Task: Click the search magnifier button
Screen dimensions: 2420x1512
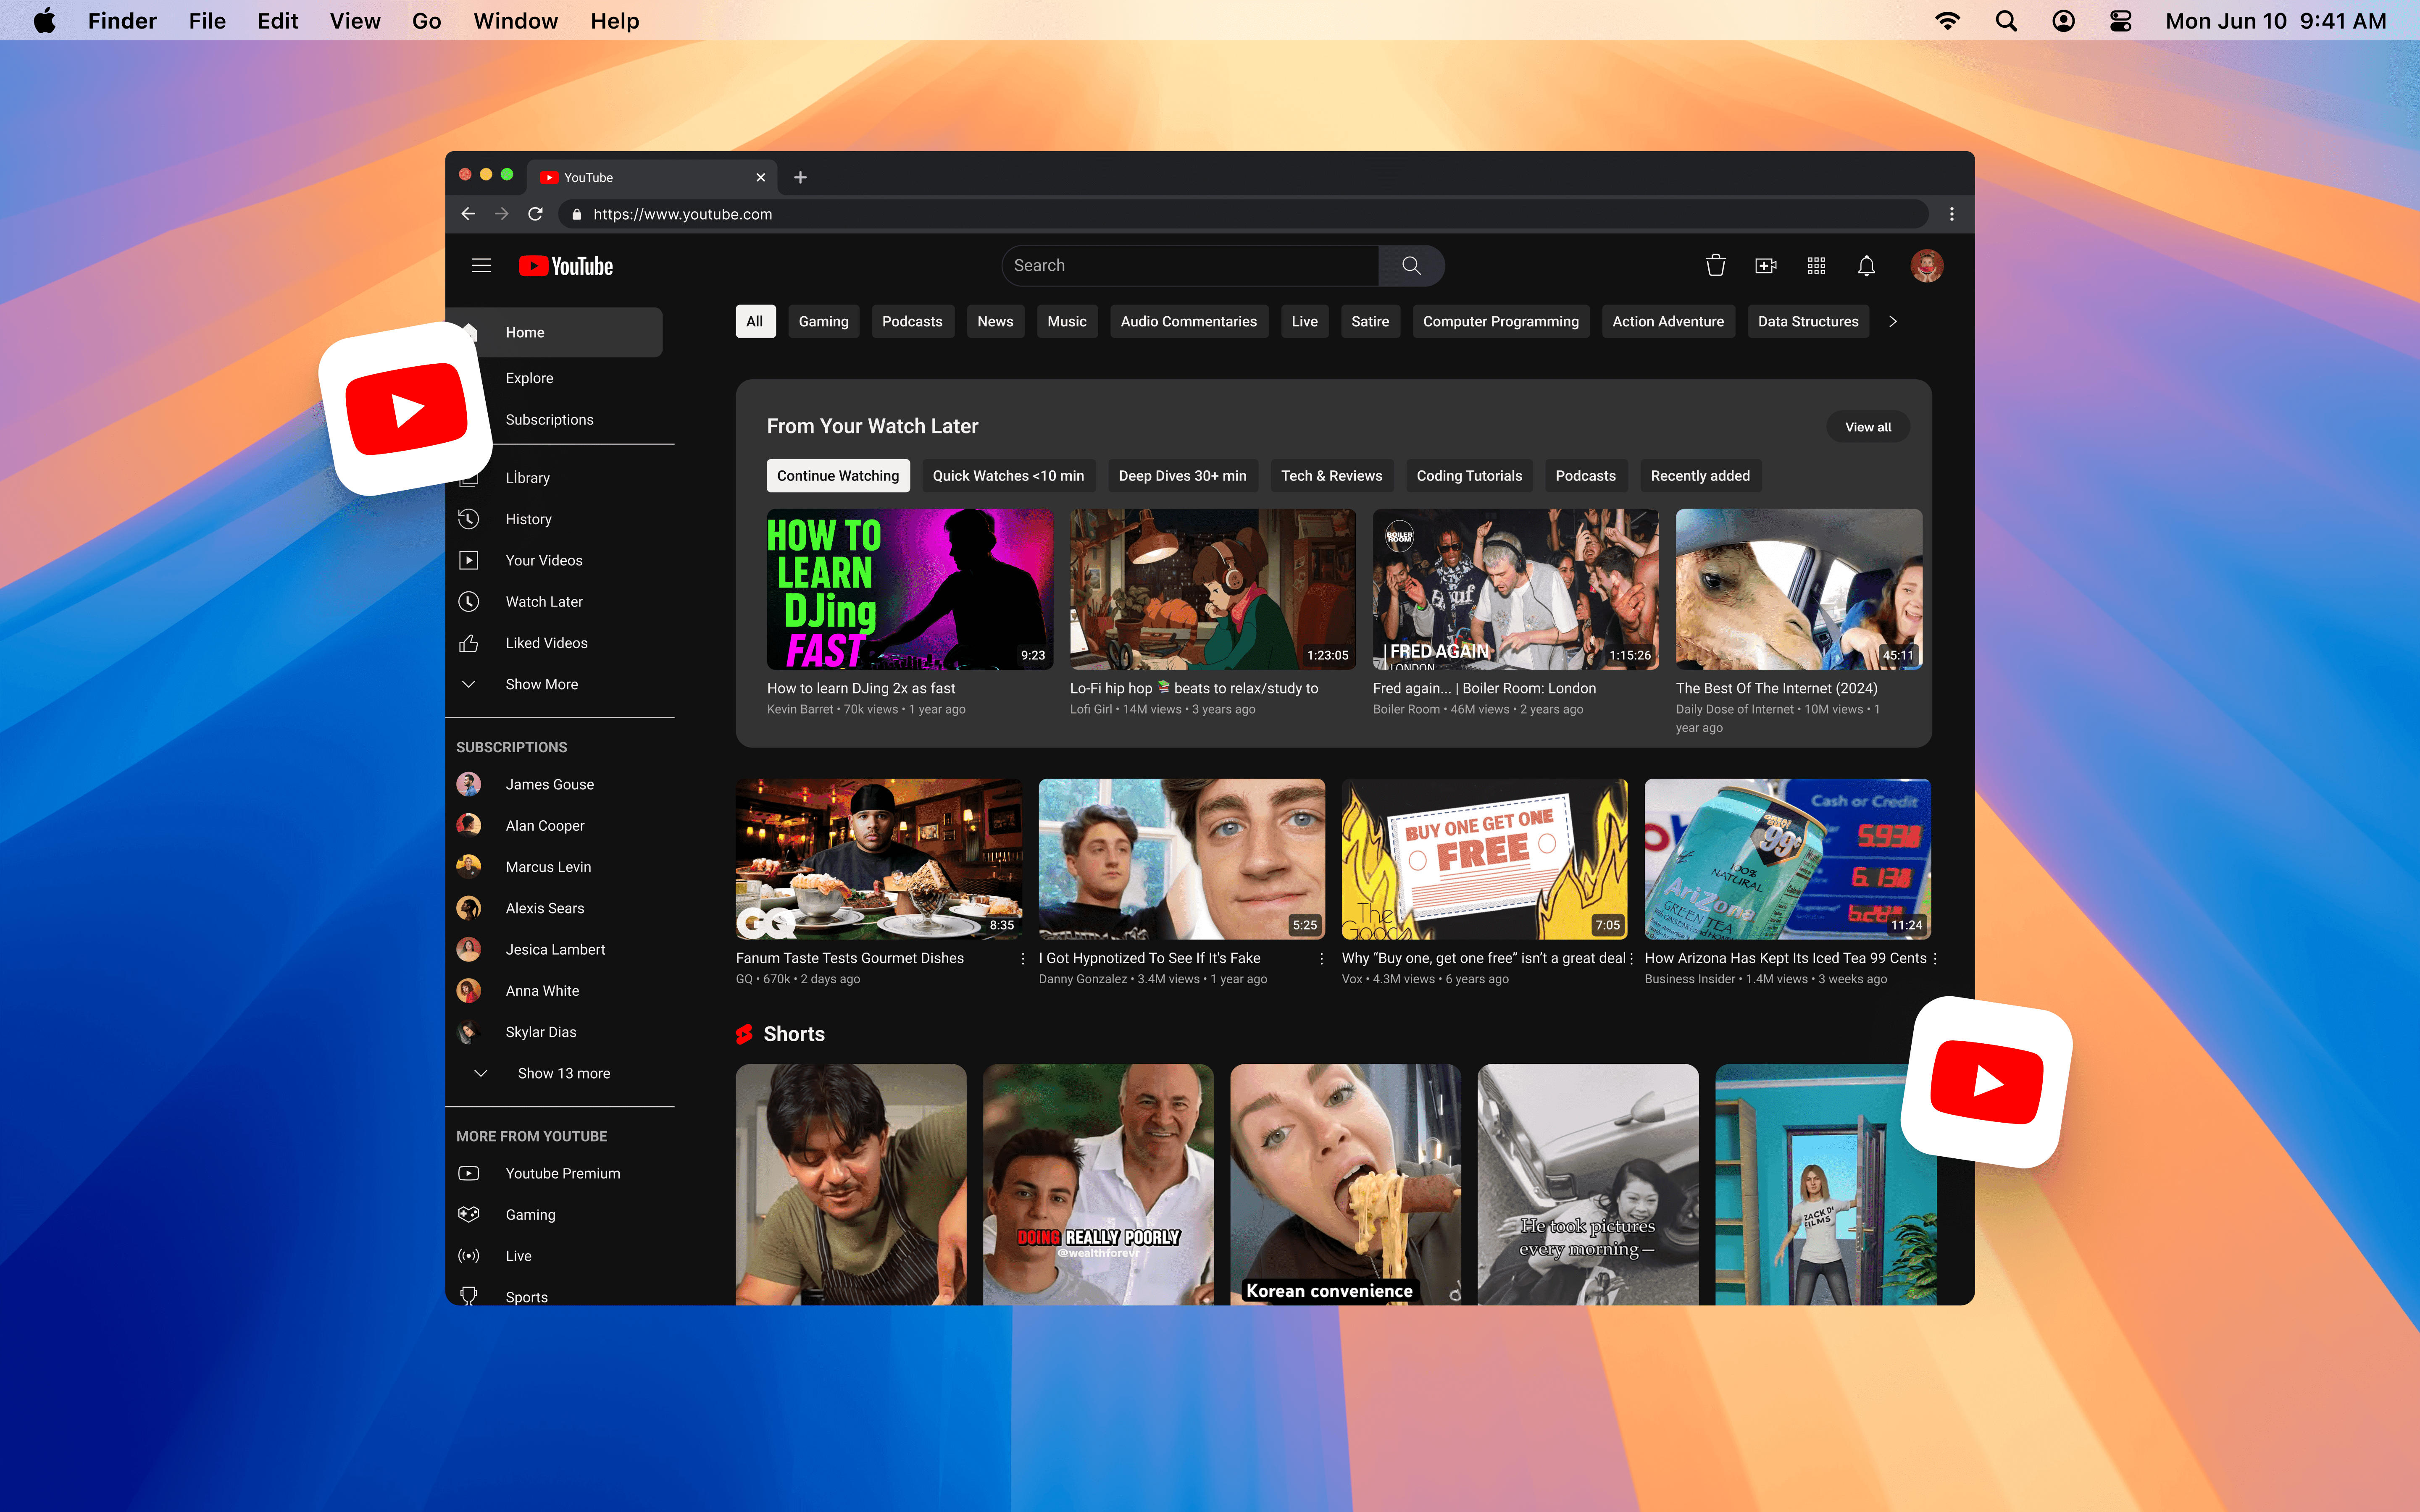Action: click(x=1411, y=265)
